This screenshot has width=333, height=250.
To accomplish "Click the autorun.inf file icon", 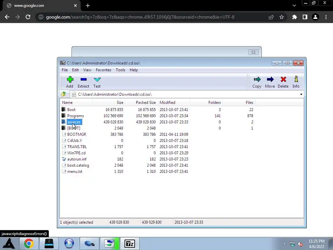I will [x=64, y=159].
